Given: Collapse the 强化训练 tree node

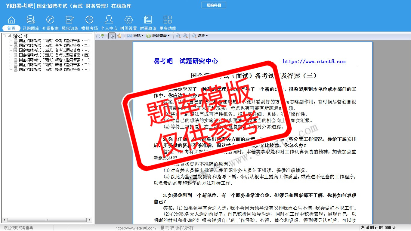Looking at the screenshot, I should (4, 36).
